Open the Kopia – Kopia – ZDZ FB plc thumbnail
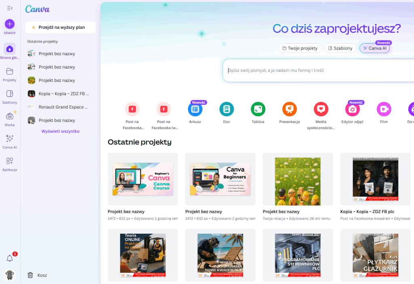 click(x=376, y=179)
